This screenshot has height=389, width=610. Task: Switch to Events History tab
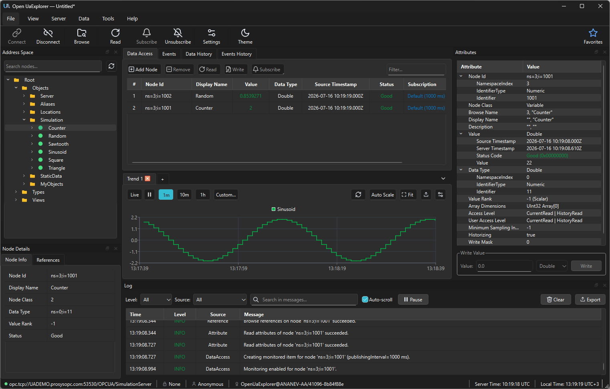click(237, 54)
